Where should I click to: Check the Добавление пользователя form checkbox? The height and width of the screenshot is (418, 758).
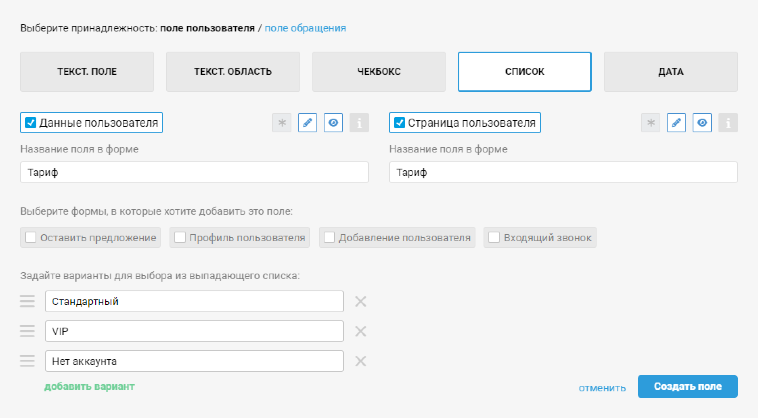(329, 237)
